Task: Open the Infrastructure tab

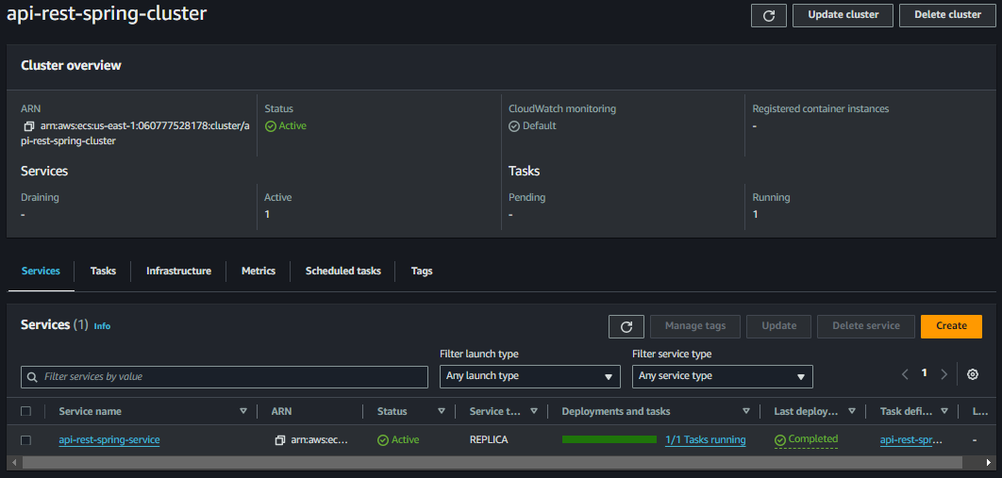Action: [179, 272]
